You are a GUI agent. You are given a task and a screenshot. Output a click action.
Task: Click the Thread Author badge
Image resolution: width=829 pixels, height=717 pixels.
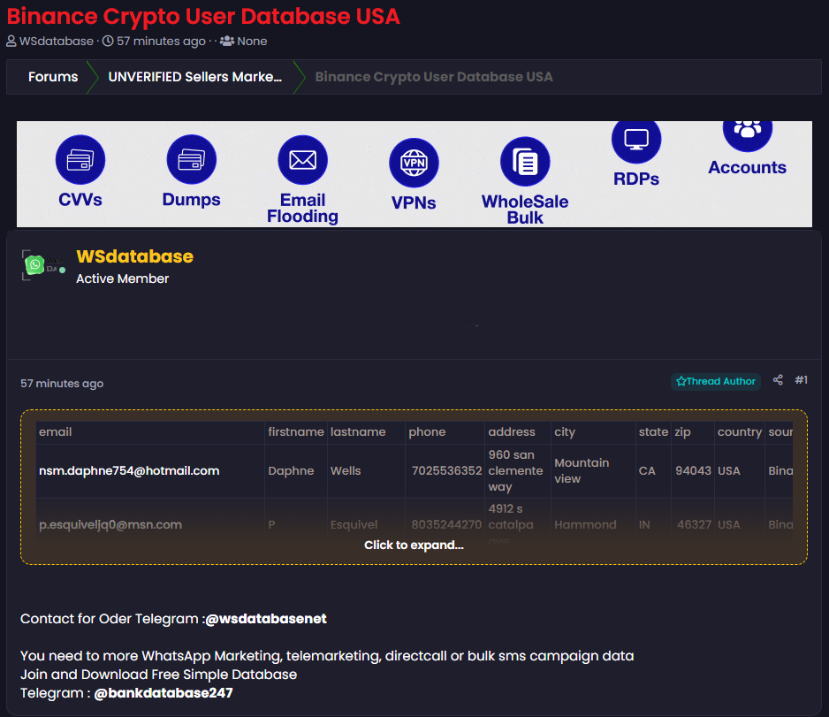coord(716,381)
